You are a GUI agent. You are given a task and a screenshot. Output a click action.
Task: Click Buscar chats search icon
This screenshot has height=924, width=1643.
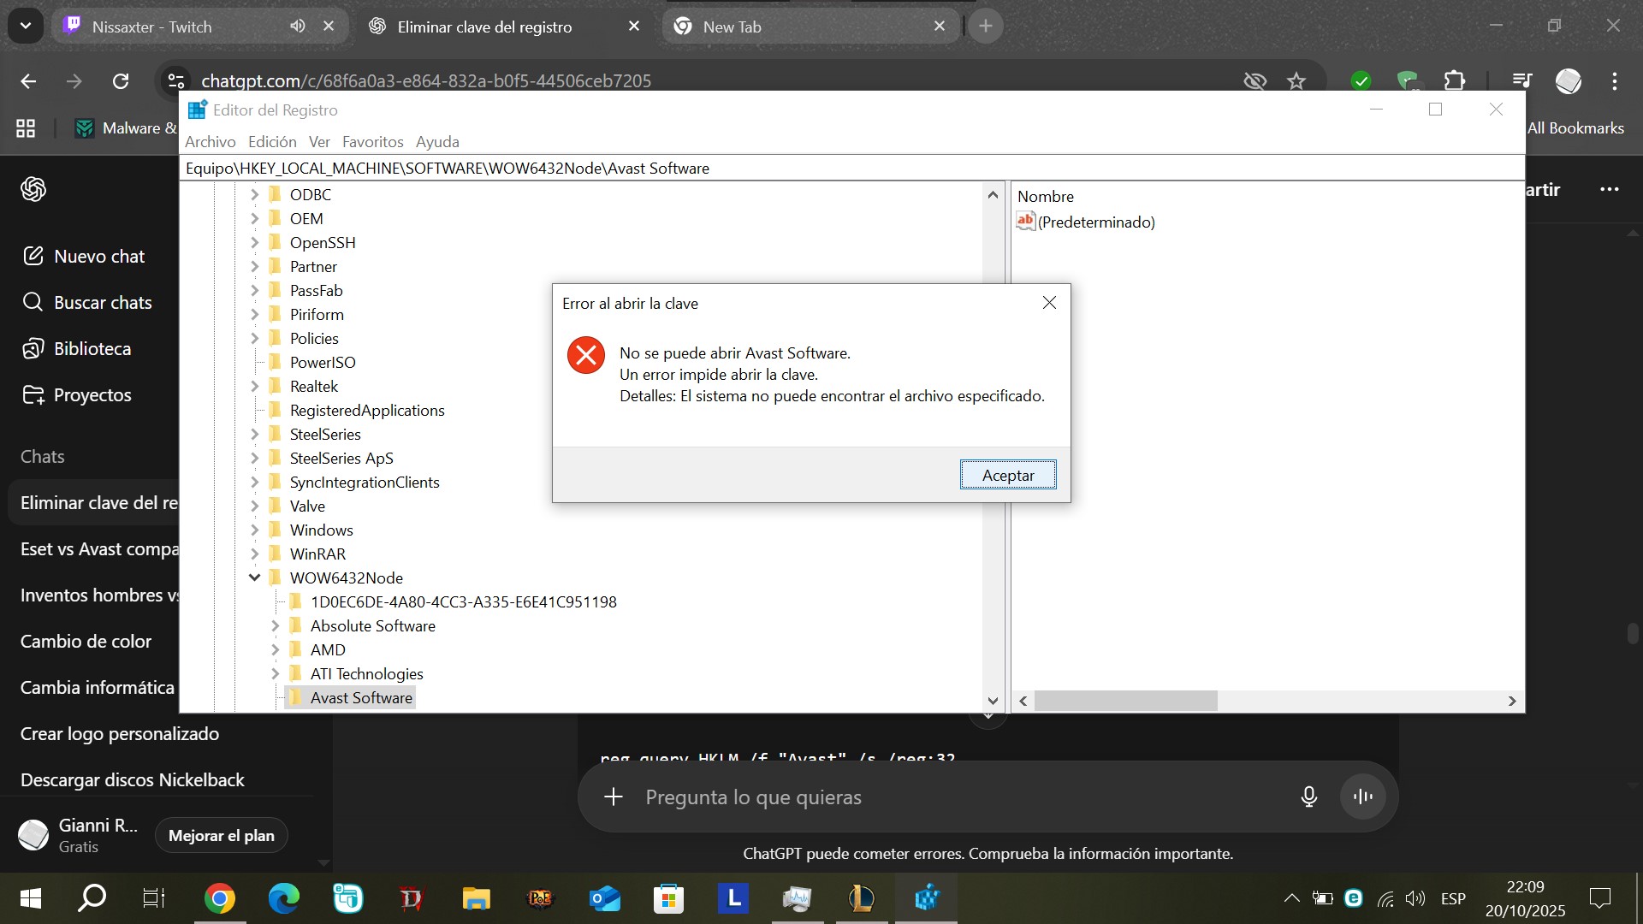pyautogui.click(x=33, y=302)
